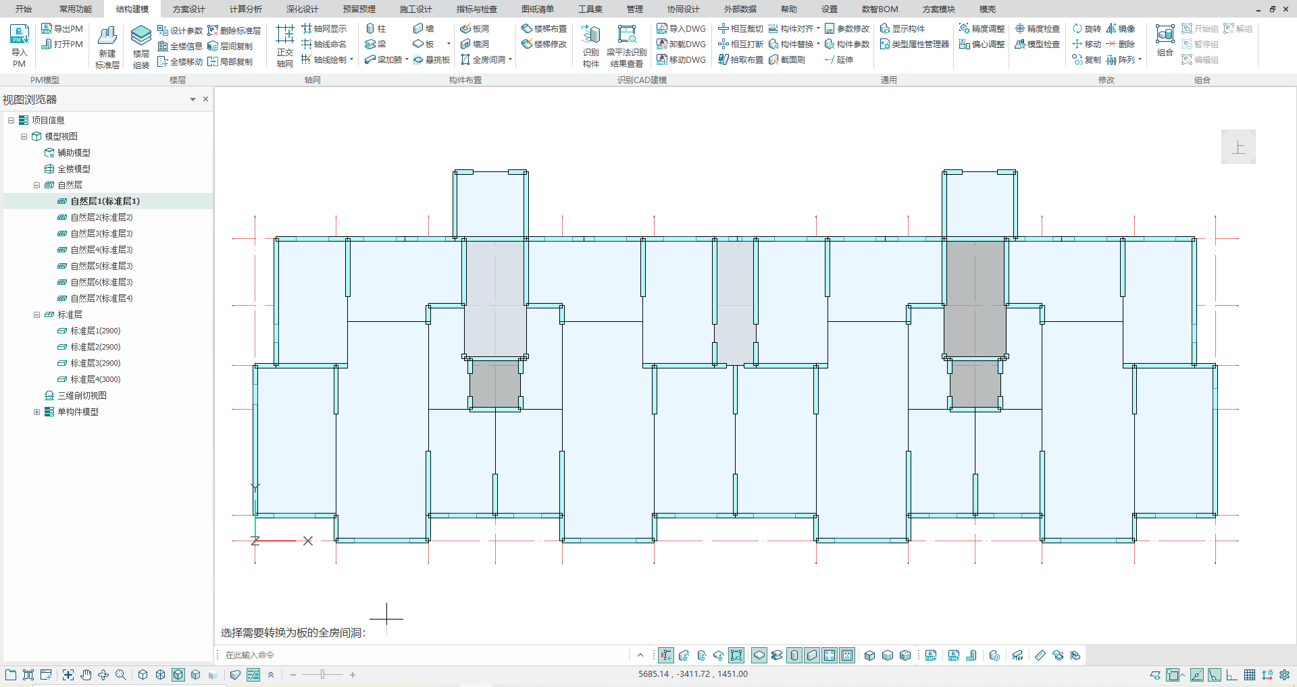The width and height of the screenshot is (1297, 687).
Task: Click the zoom-in plus beside the slider
Action: (353, 675)
